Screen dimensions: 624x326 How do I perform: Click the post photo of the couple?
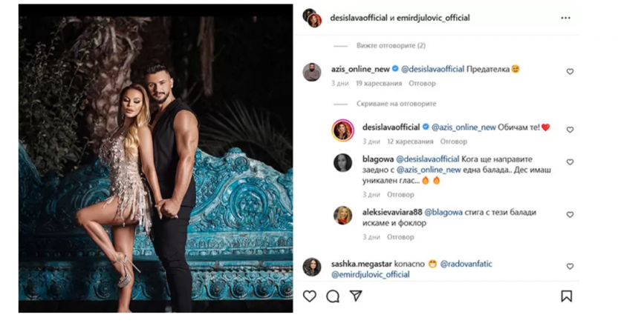[x=155, y=158]
